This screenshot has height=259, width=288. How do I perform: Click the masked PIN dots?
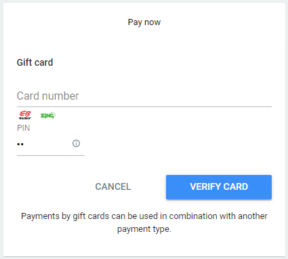coord(20,144)
